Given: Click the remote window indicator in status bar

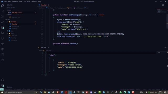Looking at the screenshot, I should click(x=2, y=89).
